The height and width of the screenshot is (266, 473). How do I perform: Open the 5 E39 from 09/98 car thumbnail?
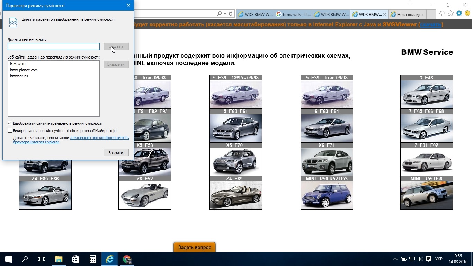(327, 91)
